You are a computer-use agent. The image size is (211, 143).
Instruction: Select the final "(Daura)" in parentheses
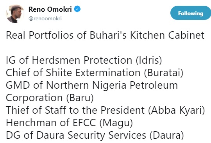(167, 135)
